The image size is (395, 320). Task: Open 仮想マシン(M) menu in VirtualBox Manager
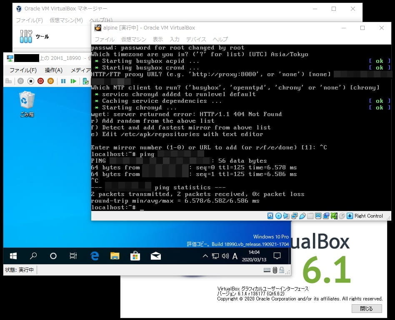tap(66, 20)
